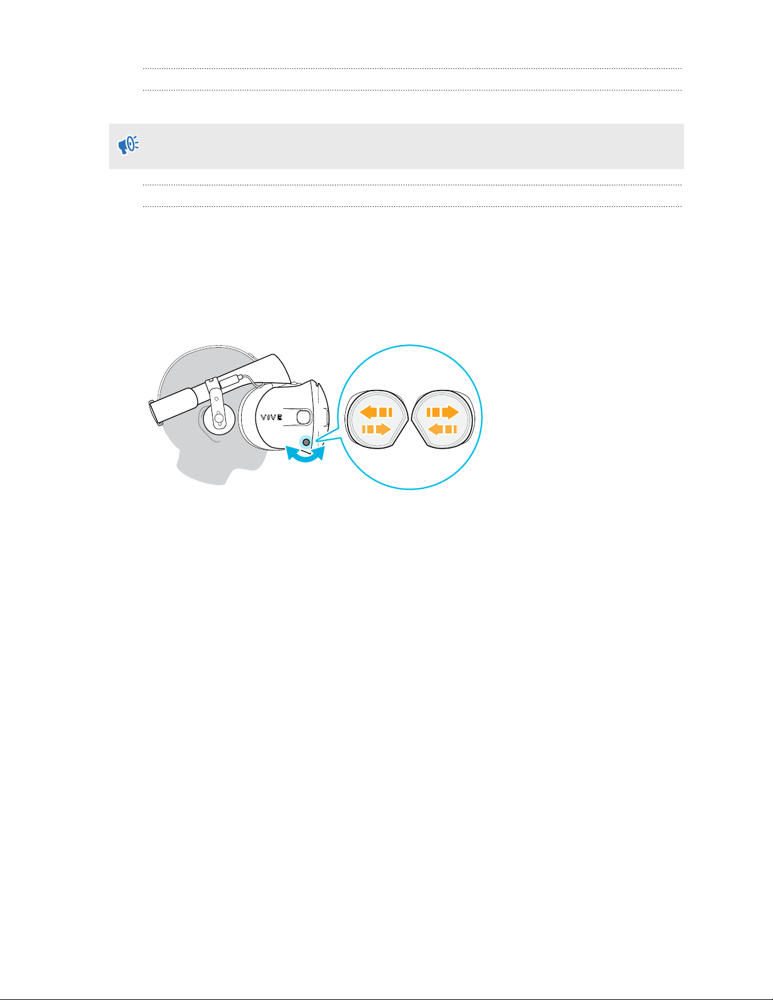Click the lower left-pointing arrow in right lens
The width and height of the screenshot is (773, 1000).
[442, 430]
